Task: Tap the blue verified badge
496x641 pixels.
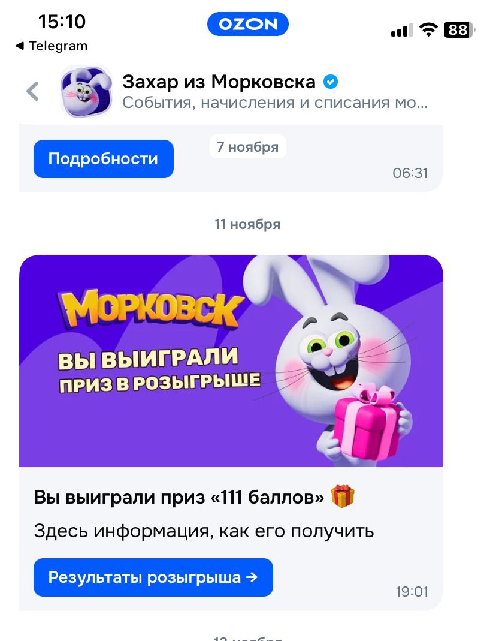Action: pos(331,82)
